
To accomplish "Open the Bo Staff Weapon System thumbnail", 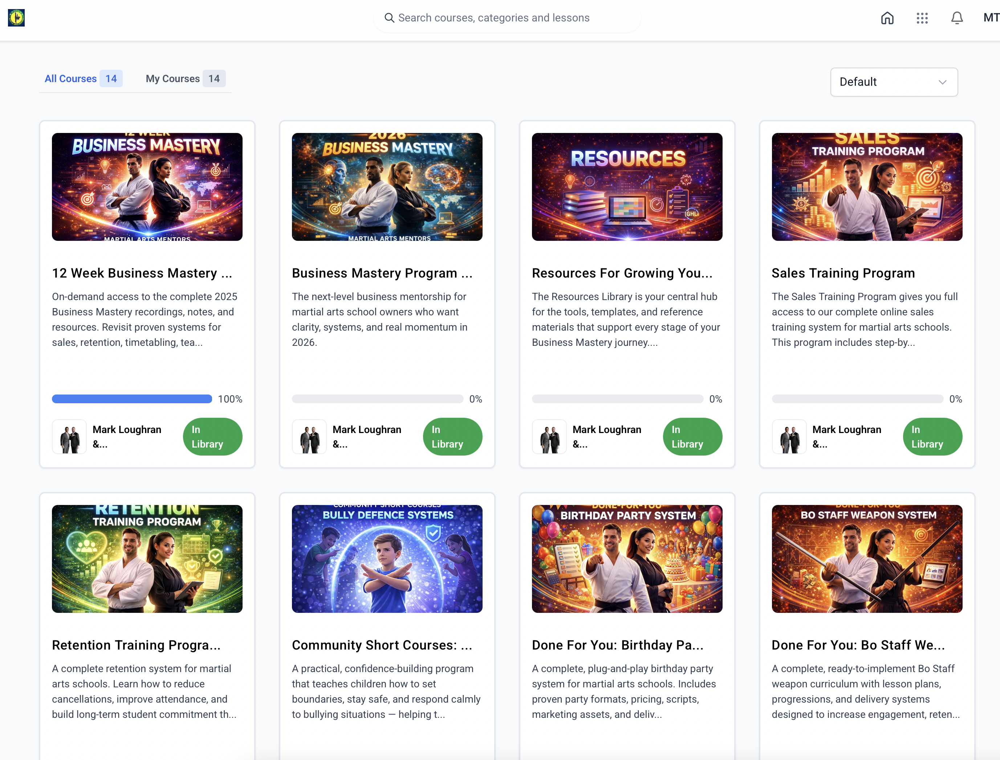I will (867, 559).
